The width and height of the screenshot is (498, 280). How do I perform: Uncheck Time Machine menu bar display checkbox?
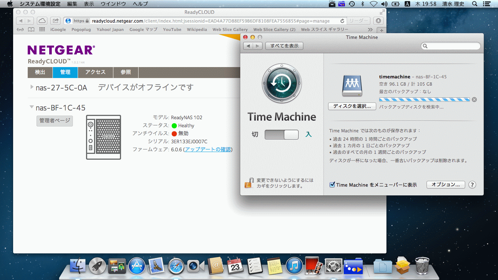click(x=332, y=185)
